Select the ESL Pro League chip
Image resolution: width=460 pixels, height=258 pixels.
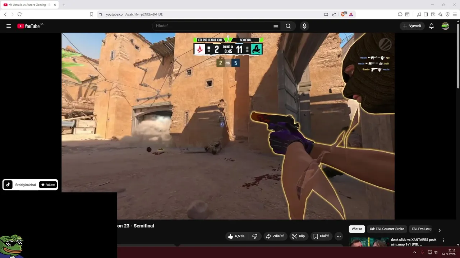tap(421, 229)
